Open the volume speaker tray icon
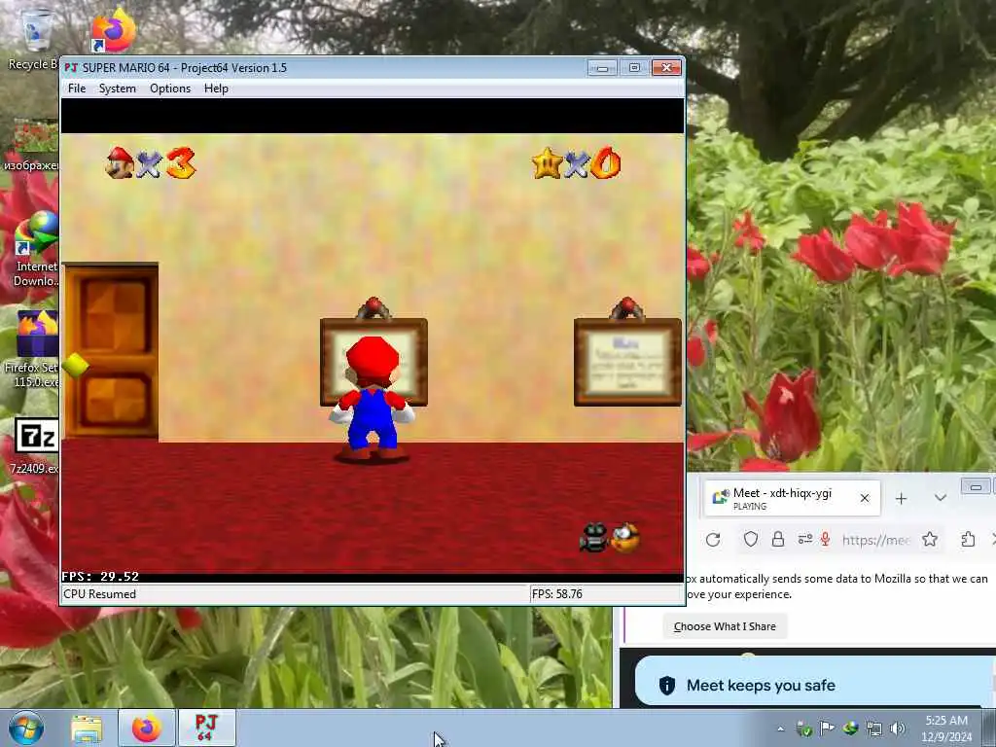The width and height of the screenshot is (996, 747). 897,729
